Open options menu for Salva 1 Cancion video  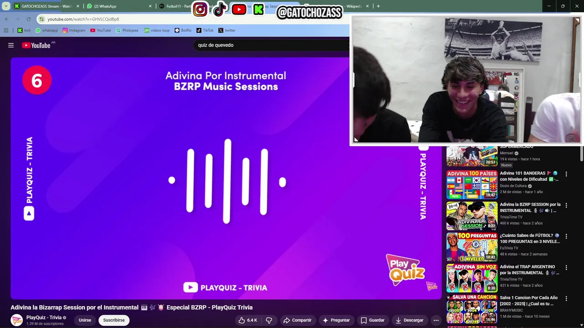[566, 298]
